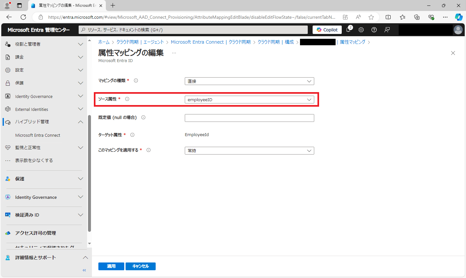Click the search box for resources and services
466x278 pixels.
193,30
